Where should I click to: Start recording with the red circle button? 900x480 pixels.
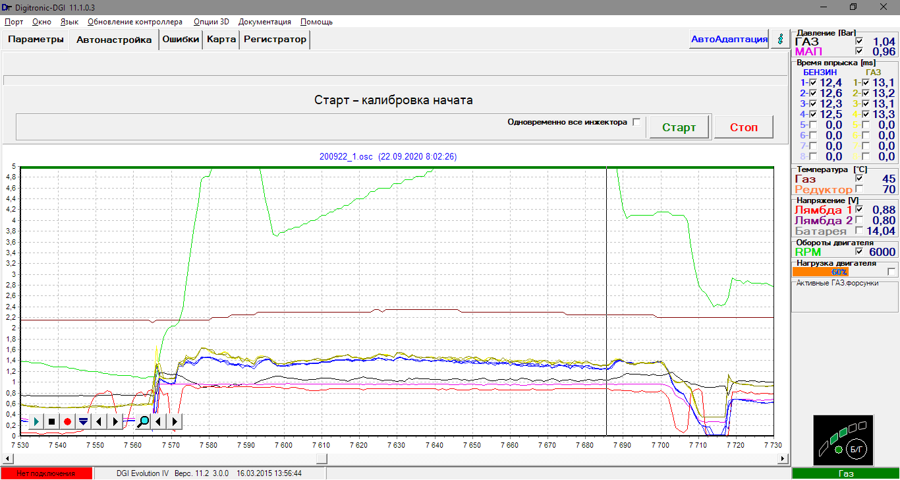point(67,421)
